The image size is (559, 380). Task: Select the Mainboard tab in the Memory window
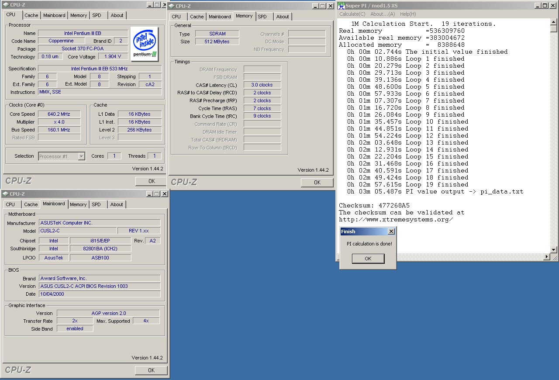tap(220, 17)
